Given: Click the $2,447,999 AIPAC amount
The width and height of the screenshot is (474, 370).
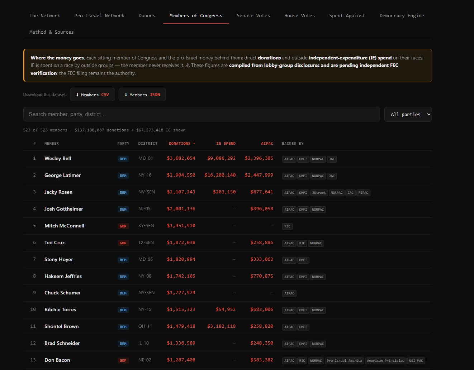Looking at the screenshot, I should point(259,175).
